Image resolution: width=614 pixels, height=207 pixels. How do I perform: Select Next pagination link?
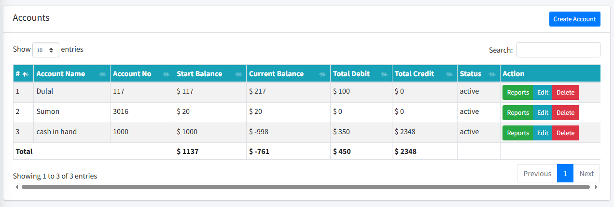tap(586, 173)
